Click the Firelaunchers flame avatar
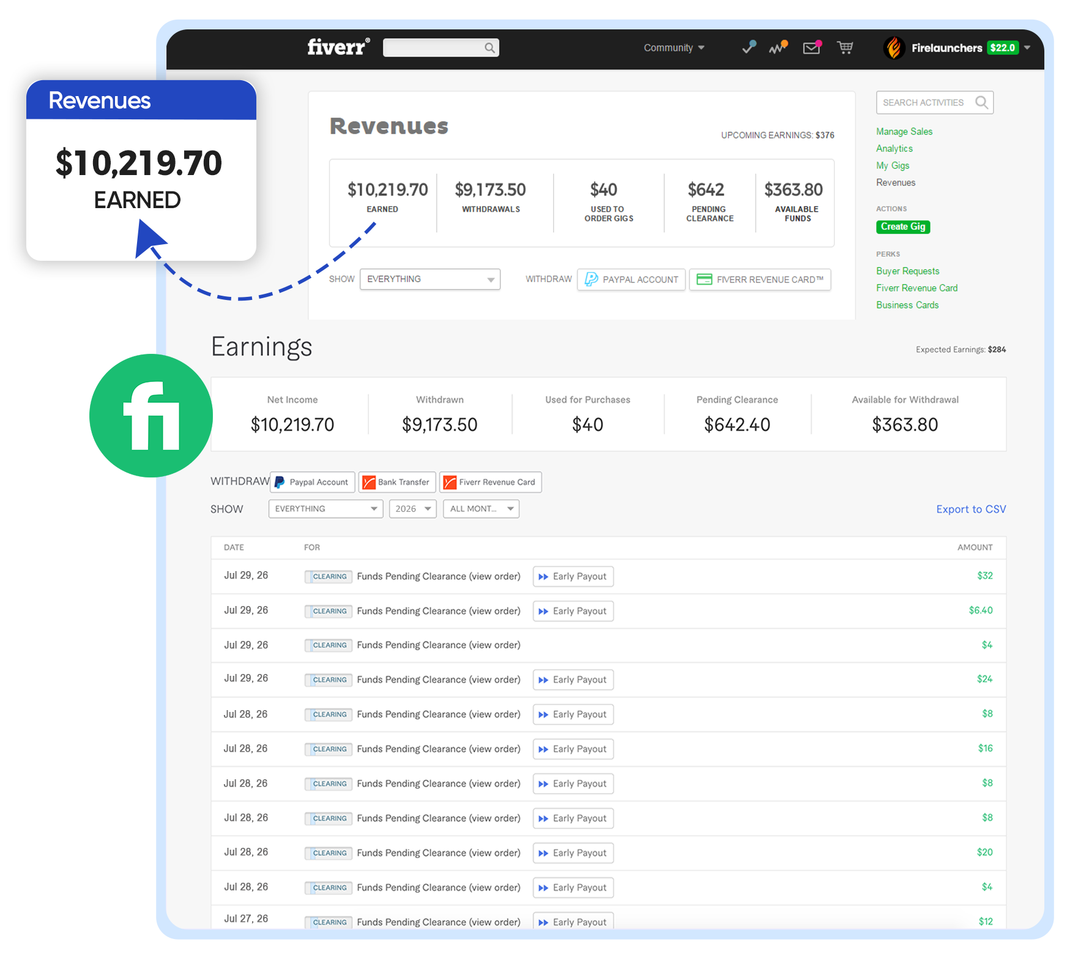The width and height of the screenshot is (1078, 958). [x=894, y=48]
